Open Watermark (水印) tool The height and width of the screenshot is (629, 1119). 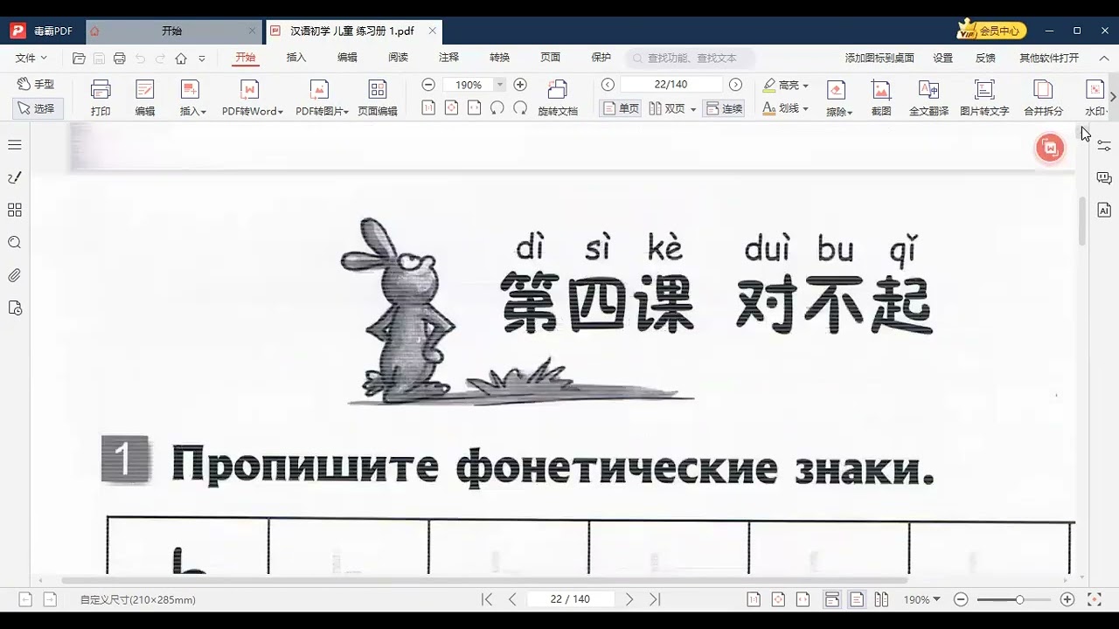click(1095, 98)
